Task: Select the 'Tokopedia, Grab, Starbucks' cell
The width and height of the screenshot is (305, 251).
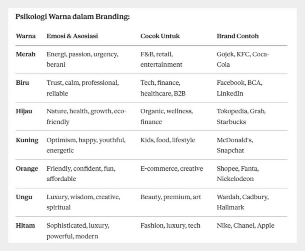Action: (241, 116)
